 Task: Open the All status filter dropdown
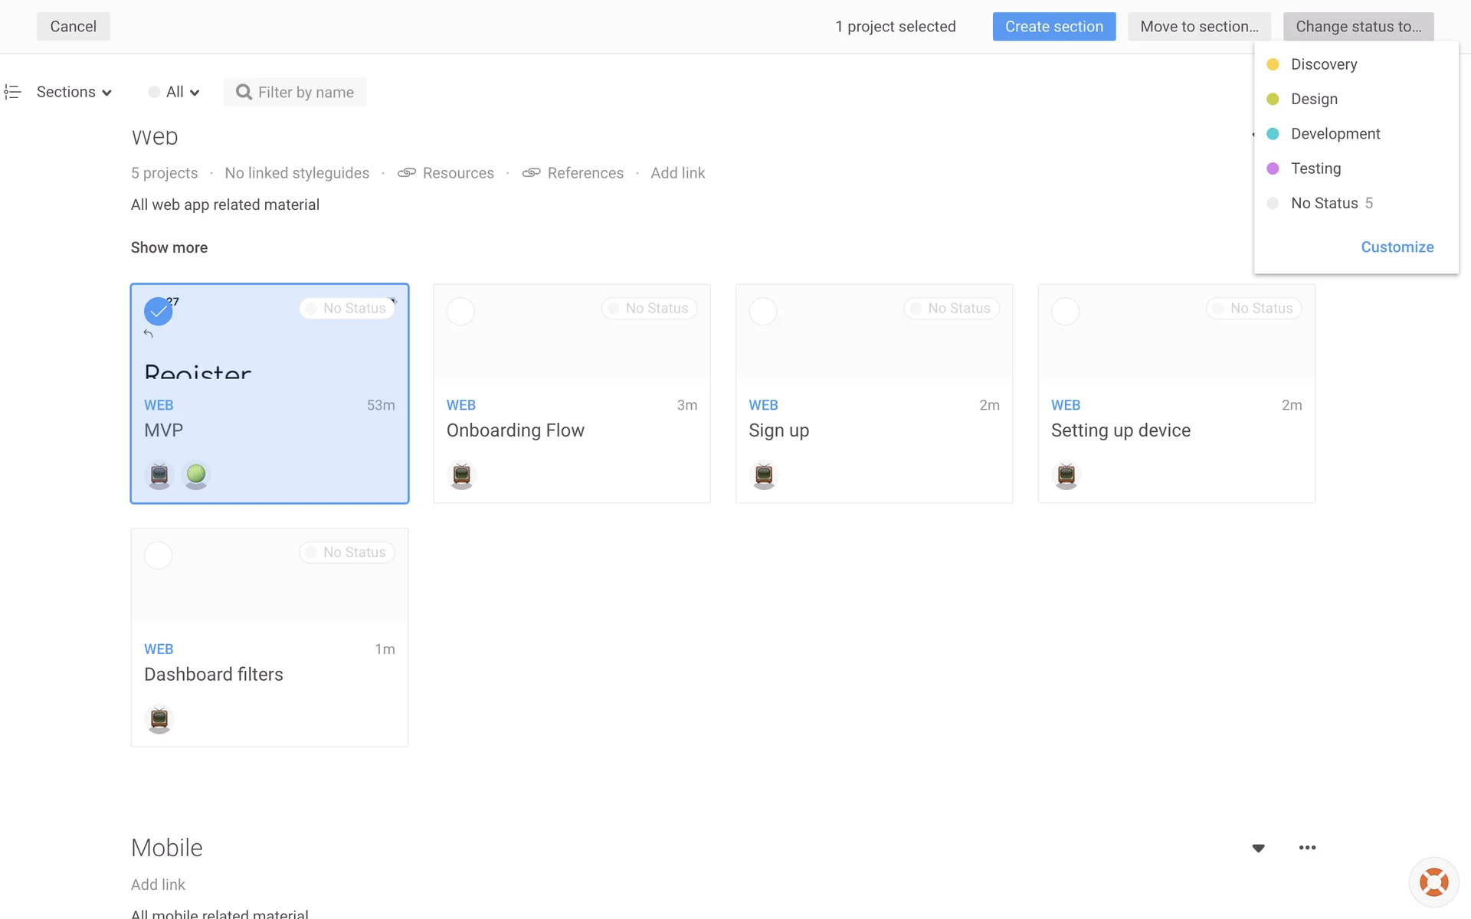click(x=175, y=92)
